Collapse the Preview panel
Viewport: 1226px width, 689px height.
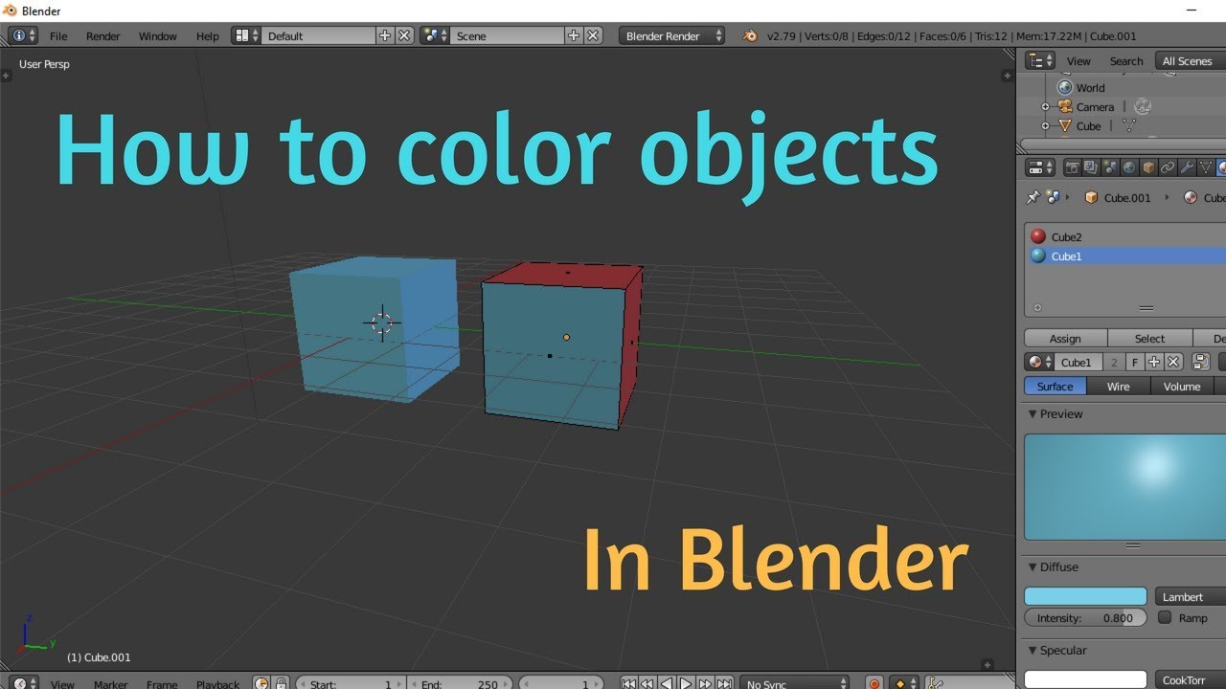click(1033, 413)
